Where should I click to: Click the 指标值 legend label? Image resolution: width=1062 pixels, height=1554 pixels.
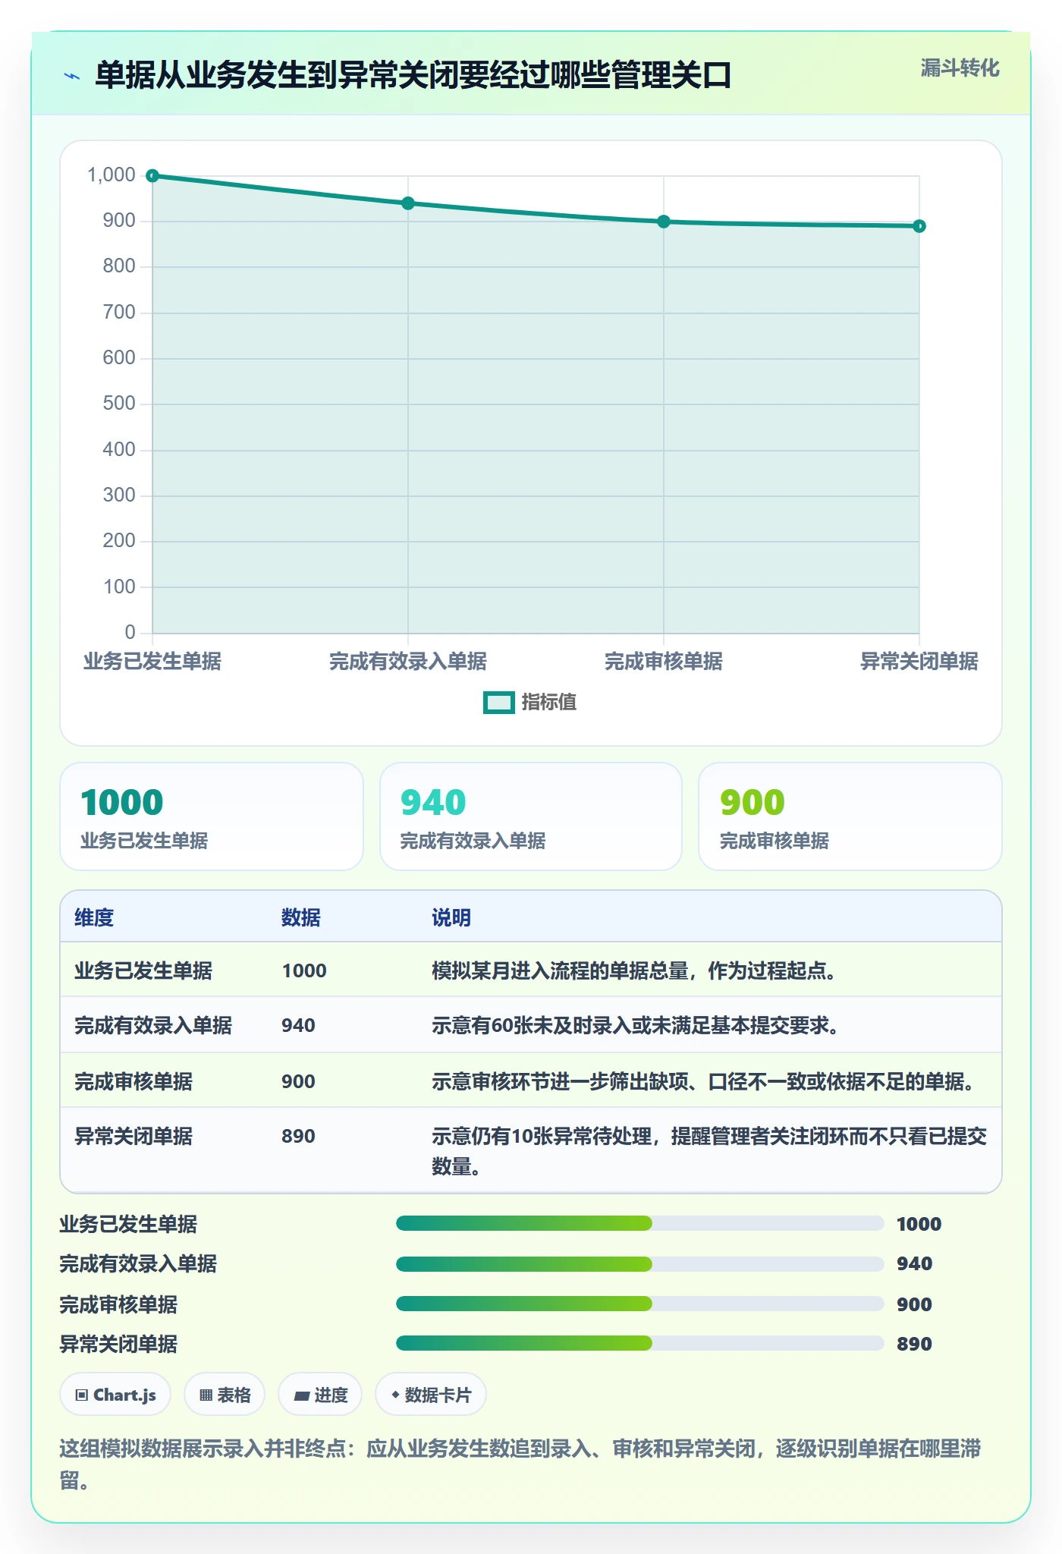coord(549,703)
